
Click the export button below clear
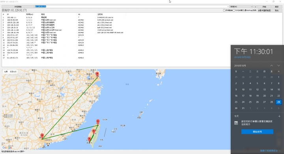coord(277,10)
